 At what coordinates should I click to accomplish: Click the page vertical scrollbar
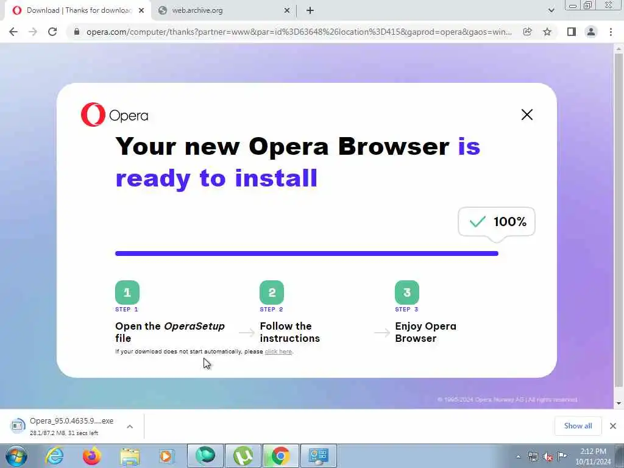[619, 221]
